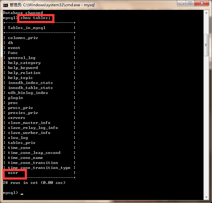Click the general_log table entry
Image resolution: width=212 pixels, height=203 pixels.
tap(22, 58)
